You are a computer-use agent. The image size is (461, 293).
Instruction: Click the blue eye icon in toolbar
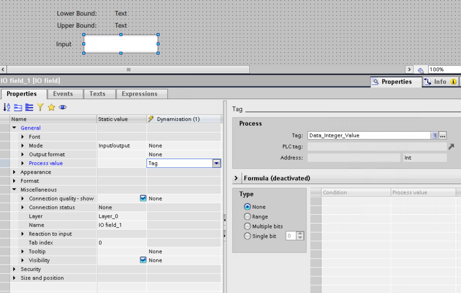[63, 107]
